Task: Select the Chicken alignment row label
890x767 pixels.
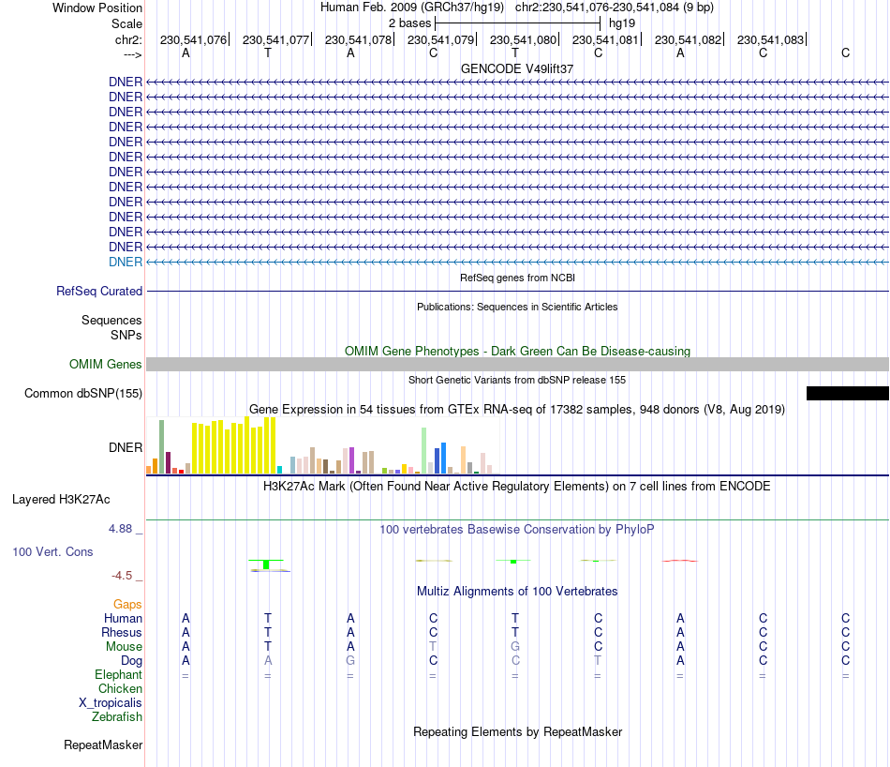Action: click(x=120, y=688)
